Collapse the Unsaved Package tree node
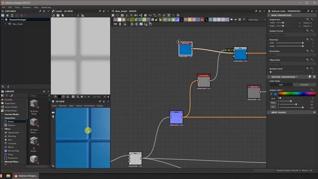318x179 pixels. (x=2, y=20)
